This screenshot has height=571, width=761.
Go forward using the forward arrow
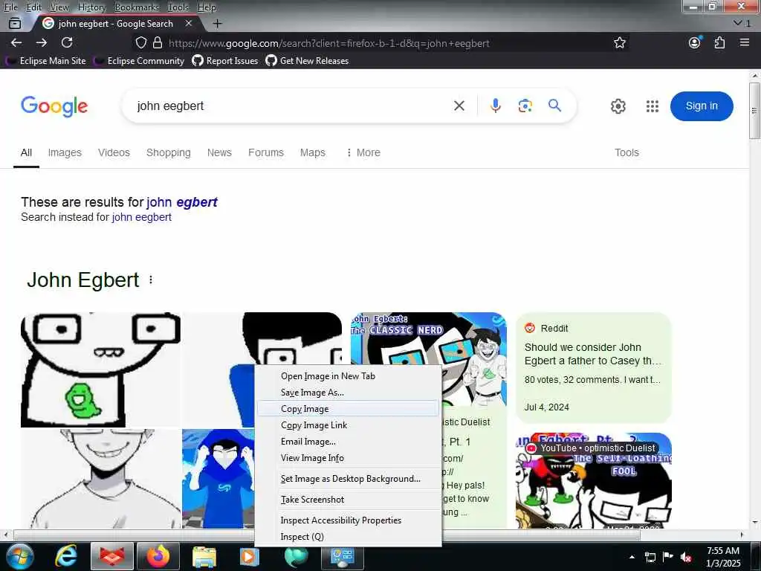(42, 42)
